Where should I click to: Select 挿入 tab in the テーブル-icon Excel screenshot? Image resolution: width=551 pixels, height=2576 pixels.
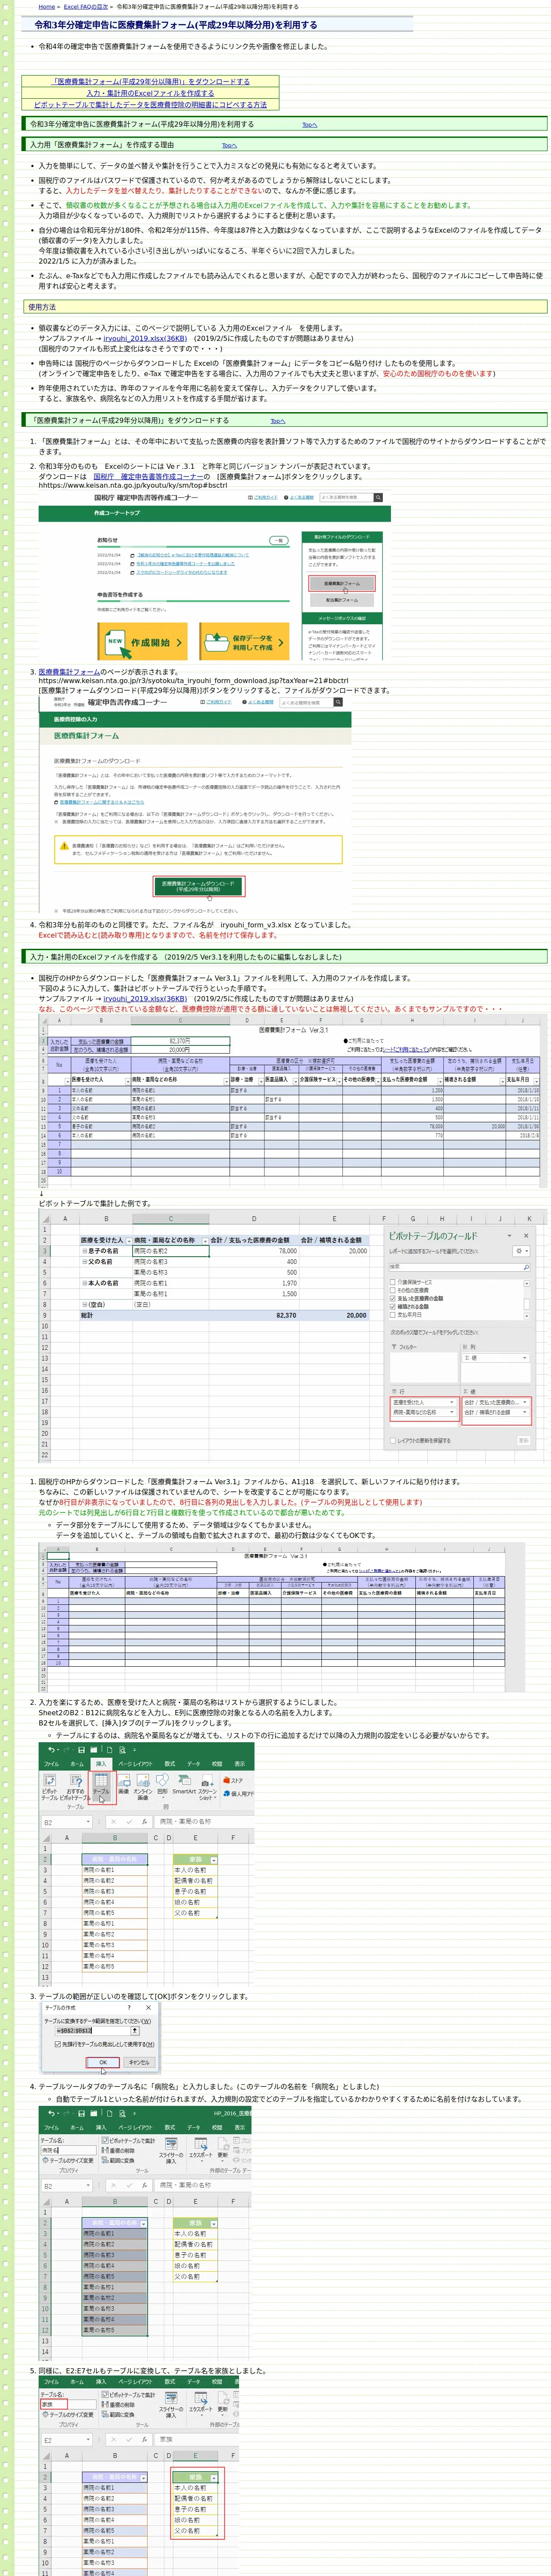point(101,1764)
